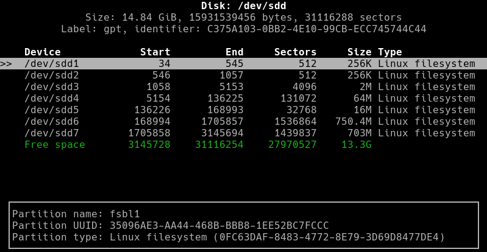The image size is (487, 252).
Task: Click start sector 5154 of sdd4
Action: coord(158,99)
